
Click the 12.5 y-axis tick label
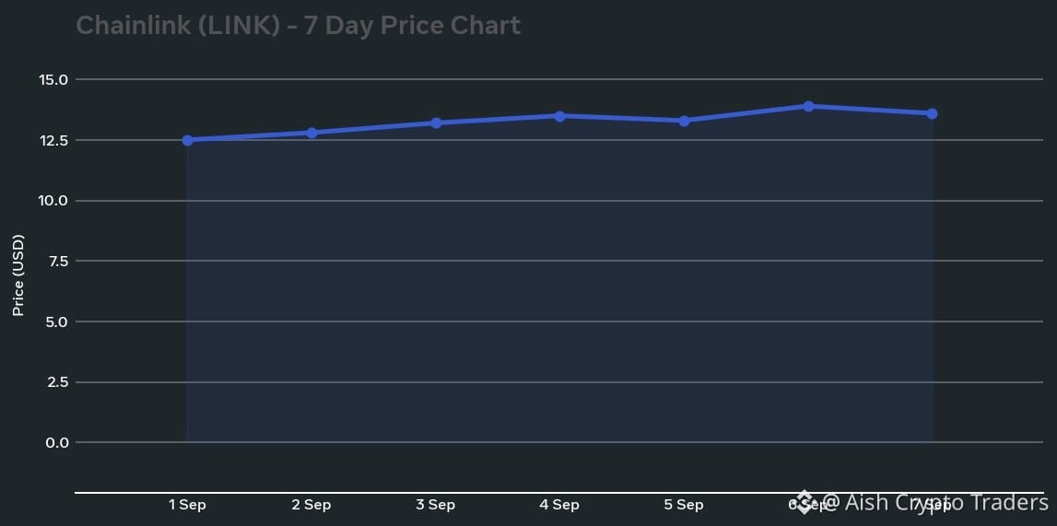[x=54, y=140]
